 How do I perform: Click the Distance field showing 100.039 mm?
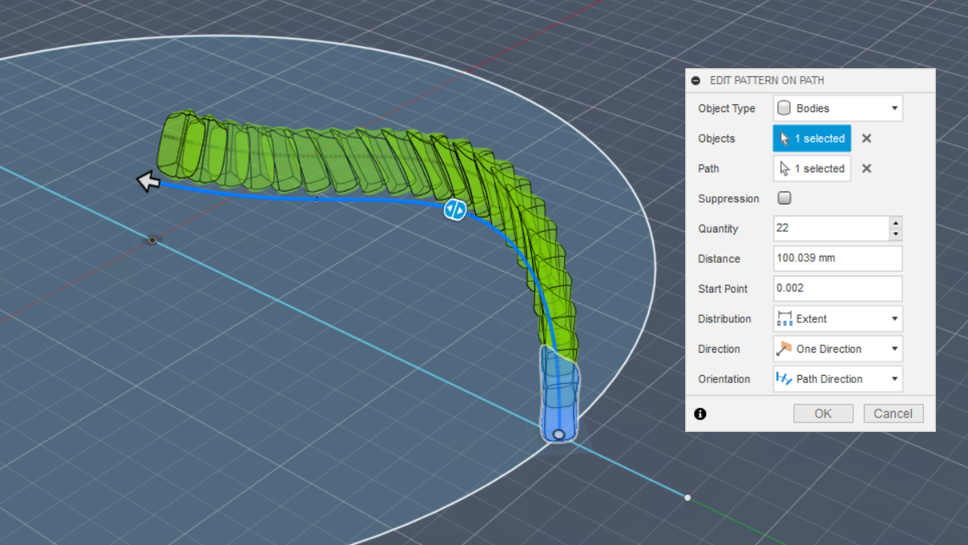tap(837, 259)
